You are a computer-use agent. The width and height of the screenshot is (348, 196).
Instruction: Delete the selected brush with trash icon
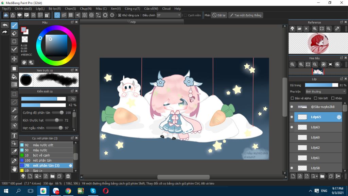pyautogui.click(x=68, y=176)
